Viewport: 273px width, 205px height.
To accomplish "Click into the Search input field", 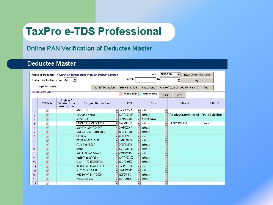I will coord(146,80).
